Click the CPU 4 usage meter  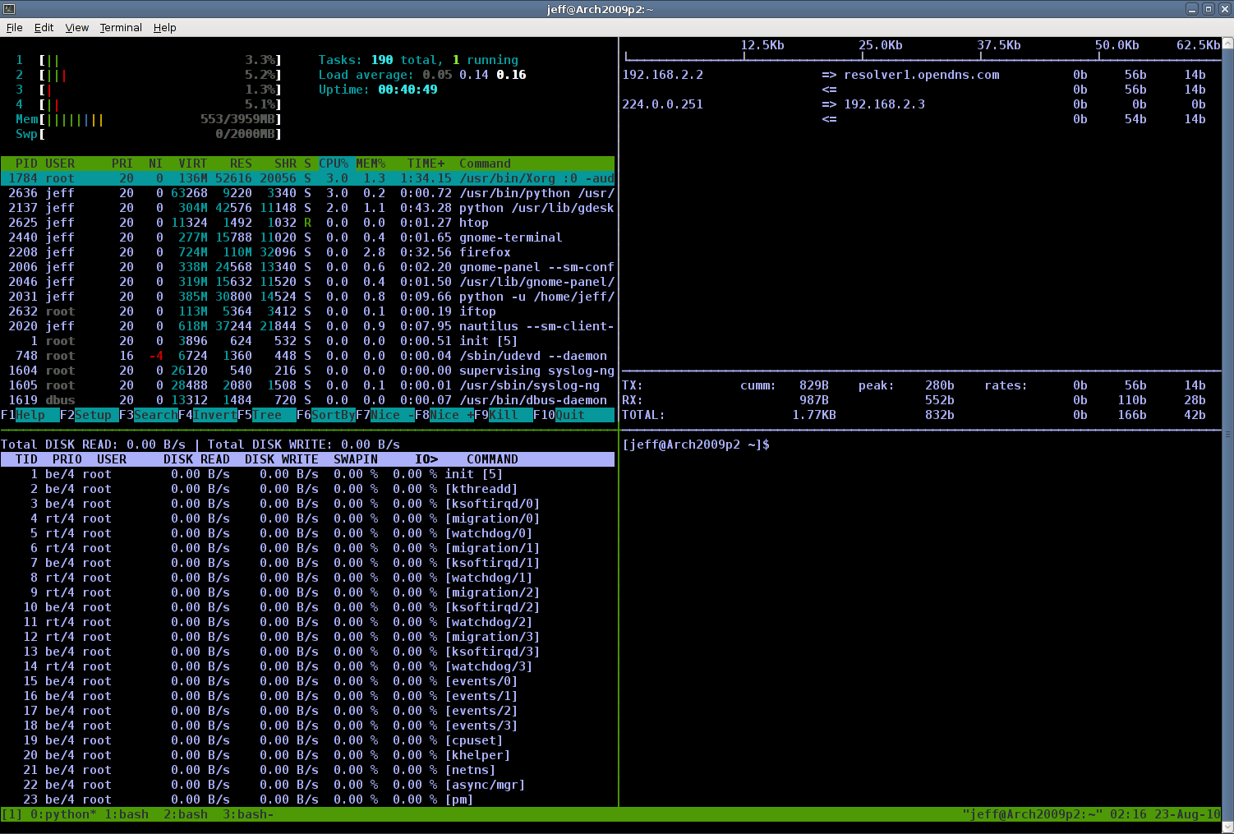point(149,104)
